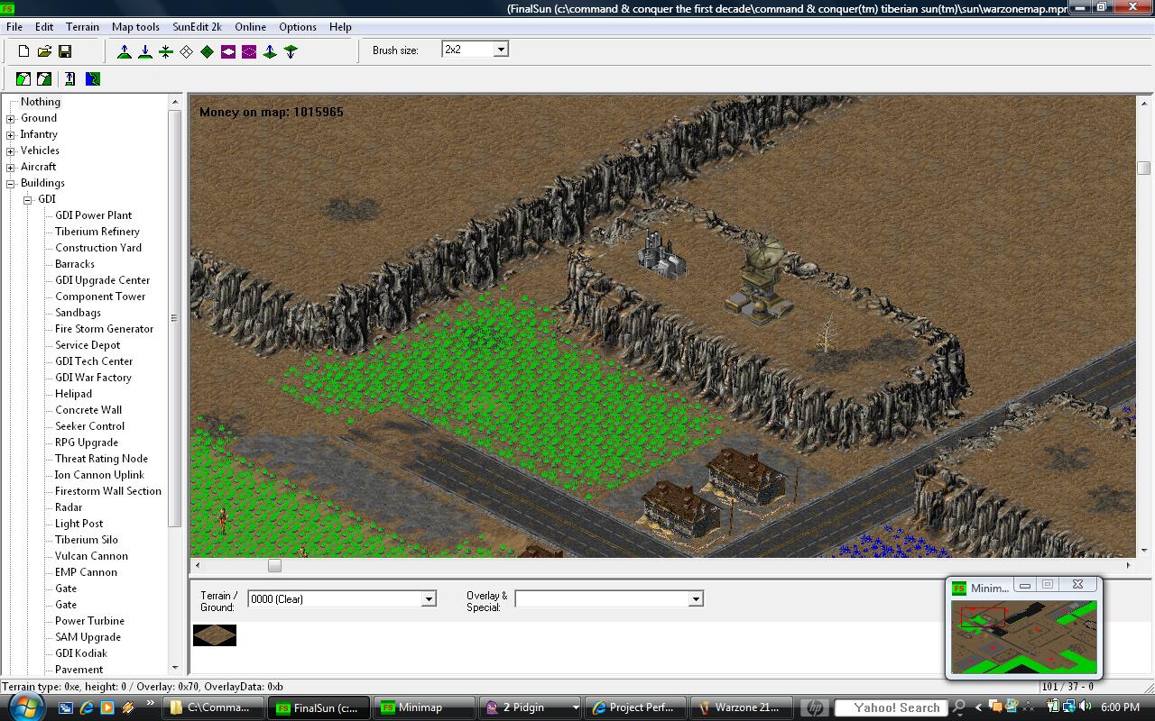Image resolution: width=1155 pixels, height=721 pixels.
Task: Expand the Aircraft tree node
Action: [x=11, y=167]
